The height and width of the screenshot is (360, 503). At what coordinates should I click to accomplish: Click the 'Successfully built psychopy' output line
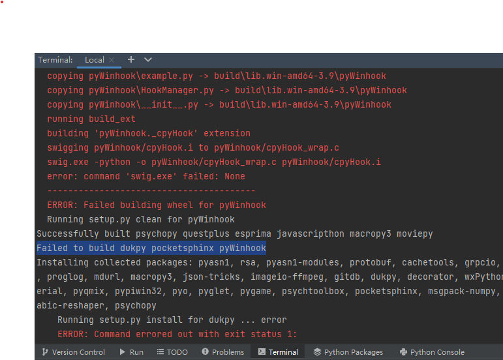tap(234, 233)
